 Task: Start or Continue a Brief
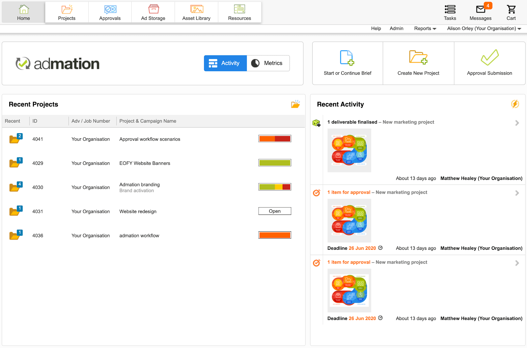347,63
